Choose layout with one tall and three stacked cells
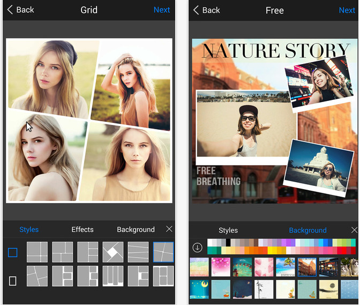The width and height of the screenshot is (360, 305). tap(88, 252)
